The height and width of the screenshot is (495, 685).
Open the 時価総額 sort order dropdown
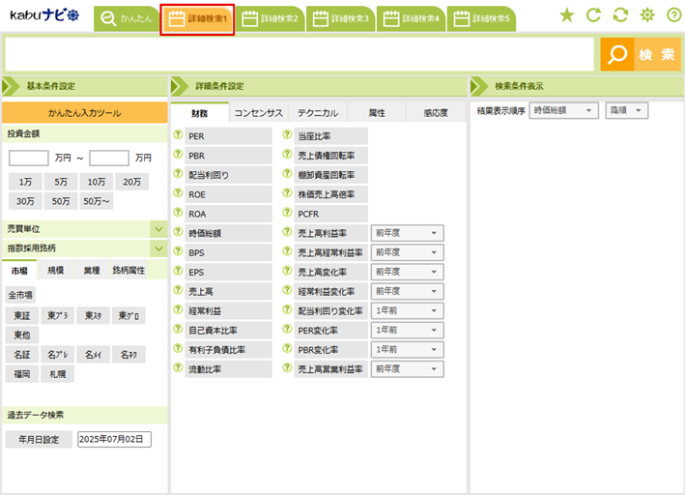point(564,111)
